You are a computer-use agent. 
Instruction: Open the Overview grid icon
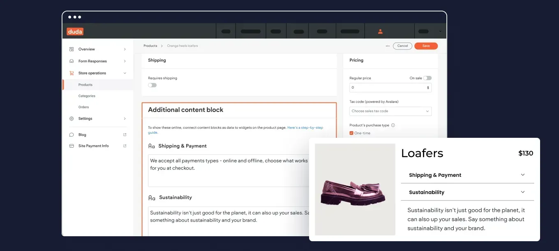point(72,49)
